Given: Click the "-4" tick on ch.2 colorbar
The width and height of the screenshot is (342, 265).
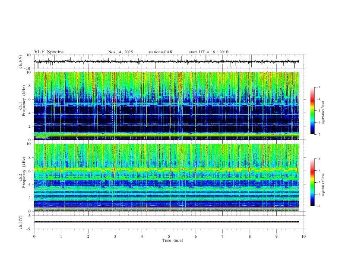Looking at the screenshot, I should [318, 171].
